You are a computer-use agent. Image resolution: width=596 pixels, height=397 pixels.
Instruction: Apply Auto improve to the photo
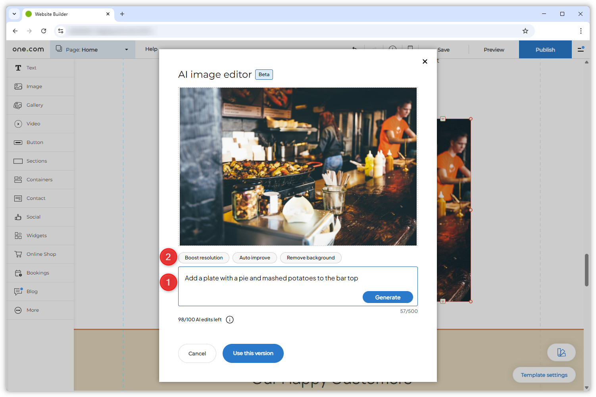tap(254, 257)
